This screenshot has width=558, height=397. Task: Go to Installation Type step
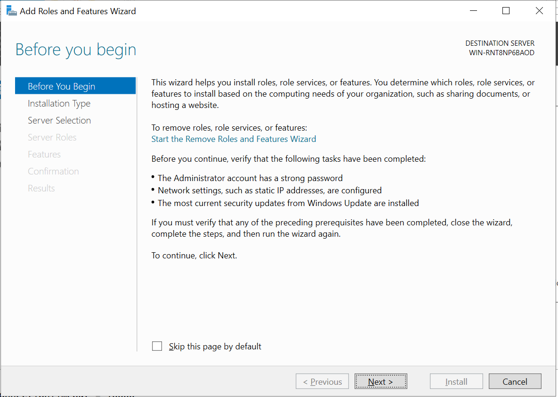pos(59,103)
